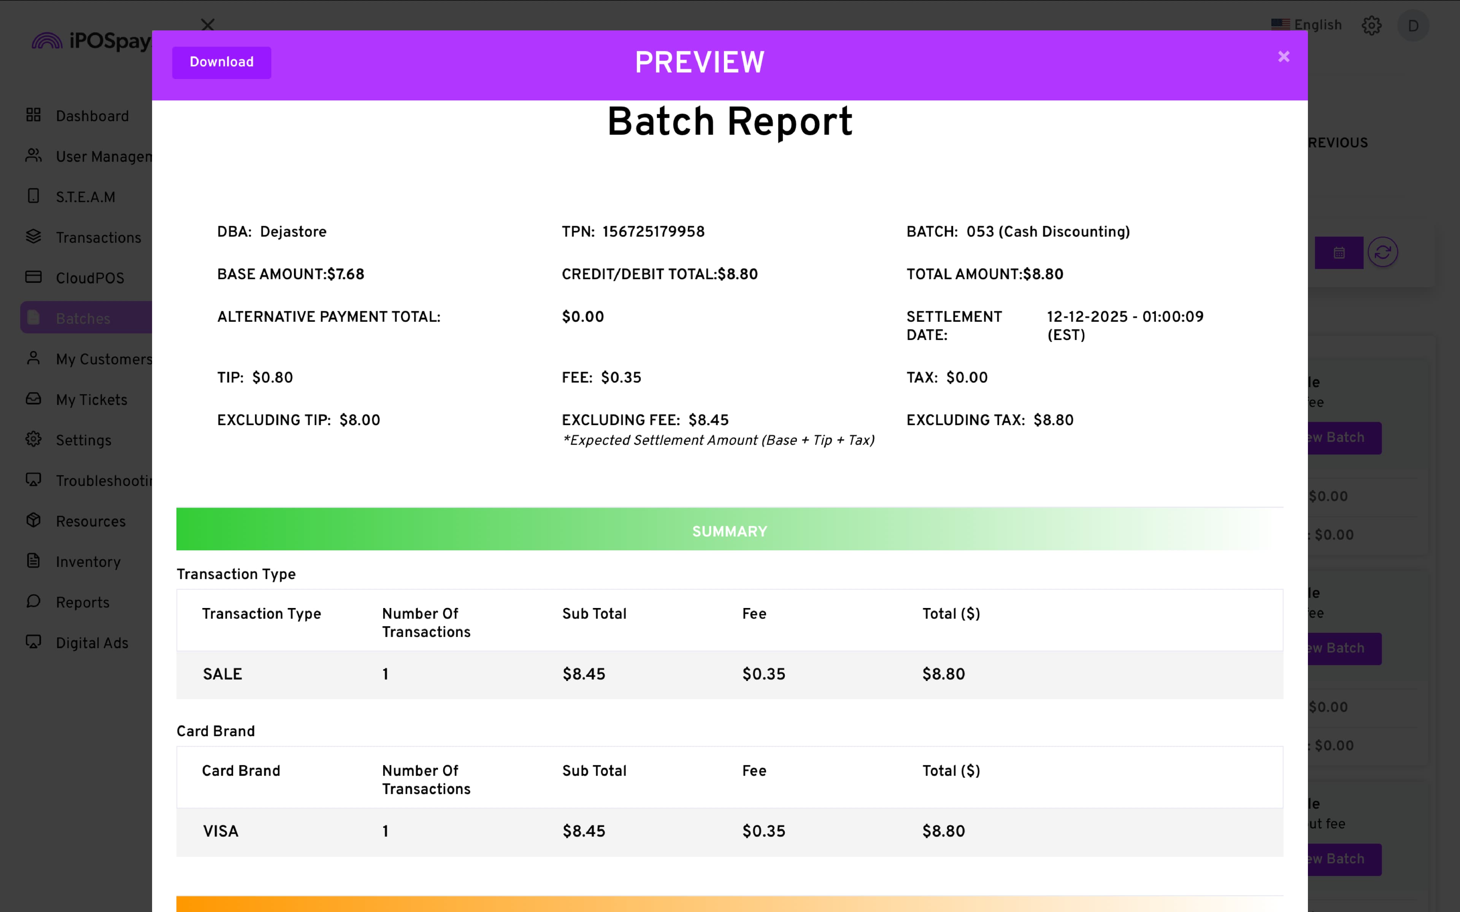Viewport: 1460px width, 912px height.
Task: Click the Dashboard grid icon
Action: 34,115
